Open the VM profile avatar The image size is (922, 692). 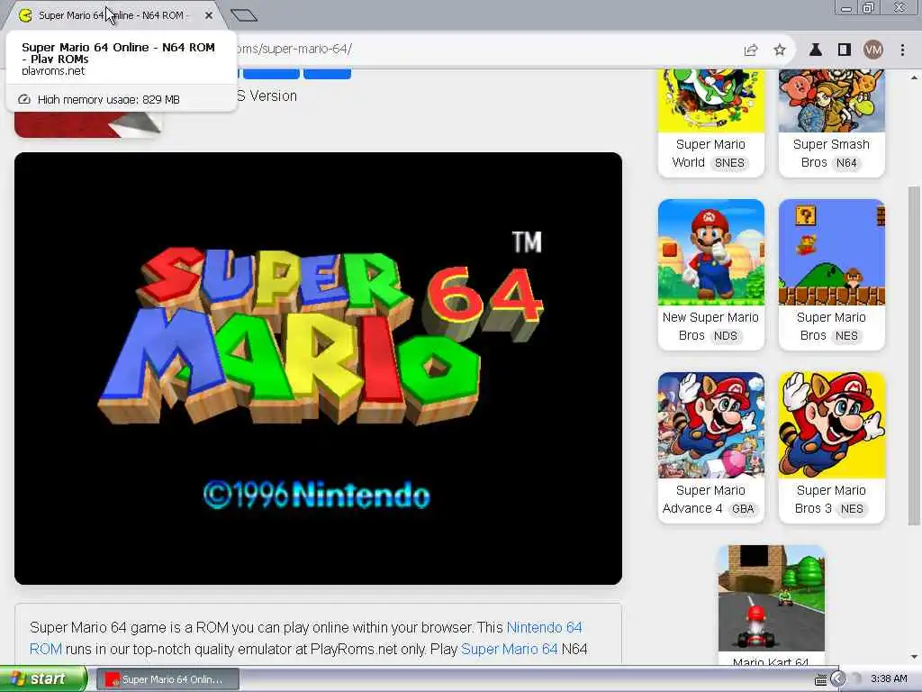pyautogui.click(x=873, y=50)
